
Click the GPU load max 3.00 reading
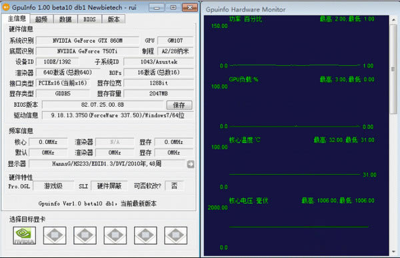click(347, 79)
